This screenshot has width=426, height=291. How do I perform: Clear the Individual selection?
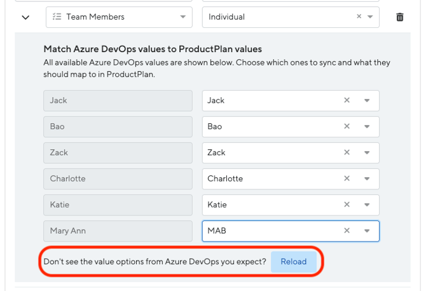(x=359, y=17)
